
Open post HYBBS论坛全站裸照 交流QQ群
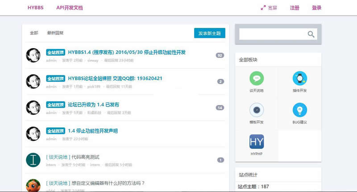coord(115,78)
